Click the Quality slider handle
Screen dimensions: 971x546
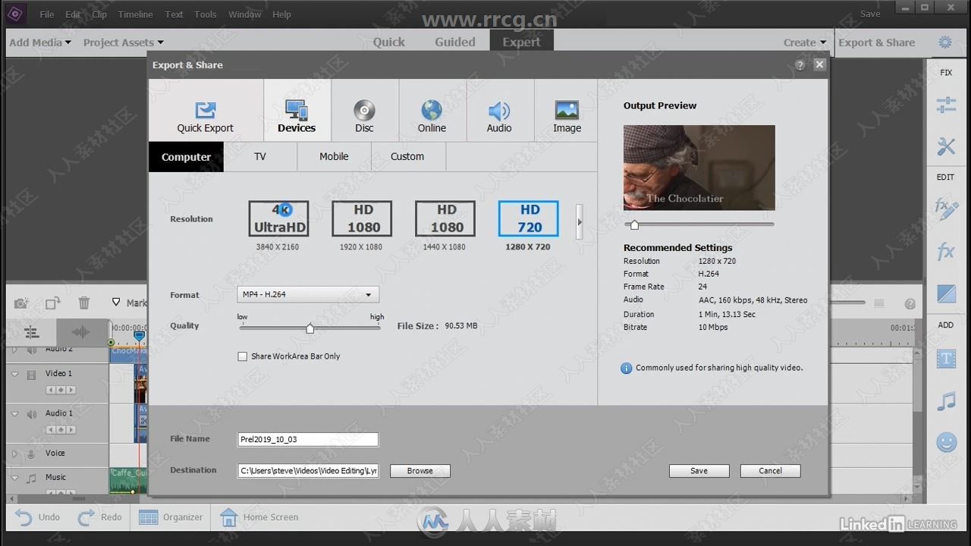pyautogui.click(x=310, y=328)
